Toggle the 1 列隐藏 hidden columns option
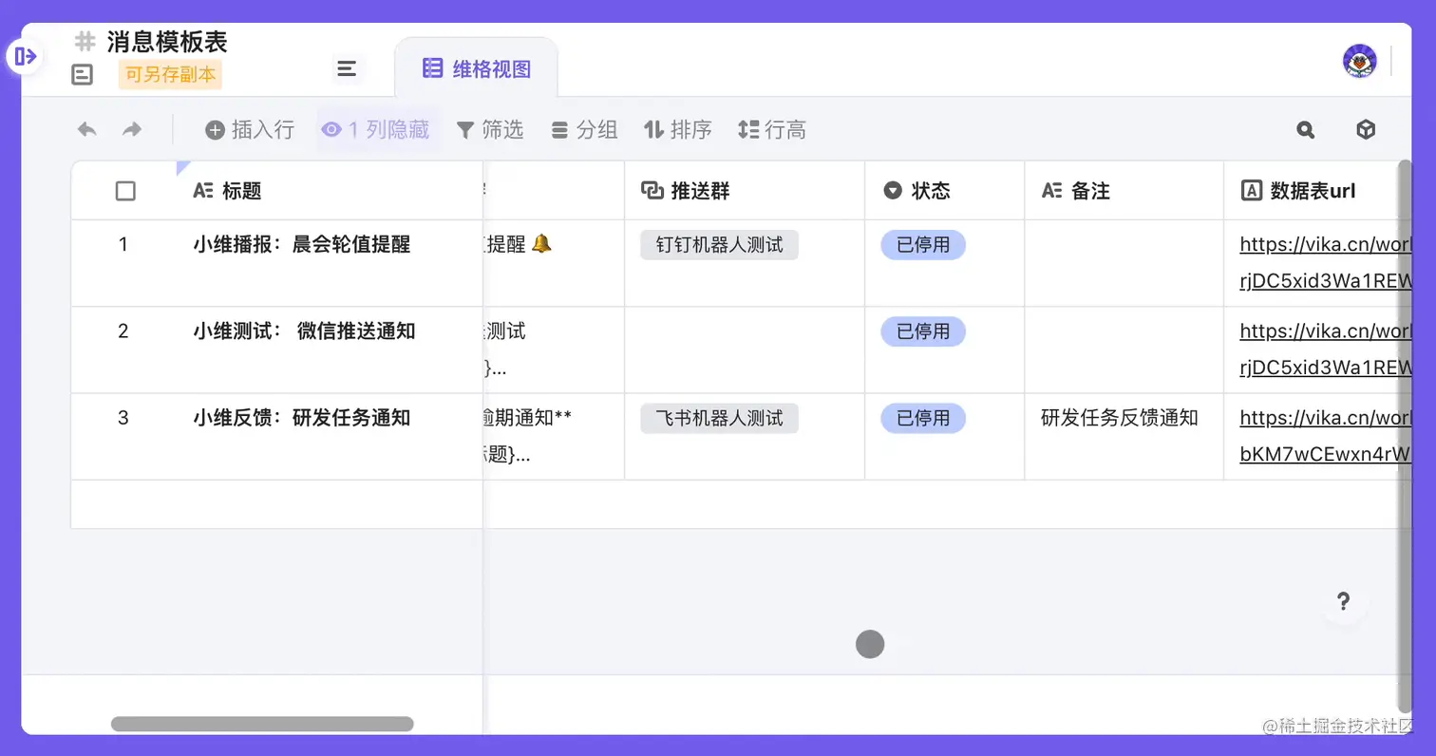The width and height of the screenshot is (1436, 756). (375, 129)
